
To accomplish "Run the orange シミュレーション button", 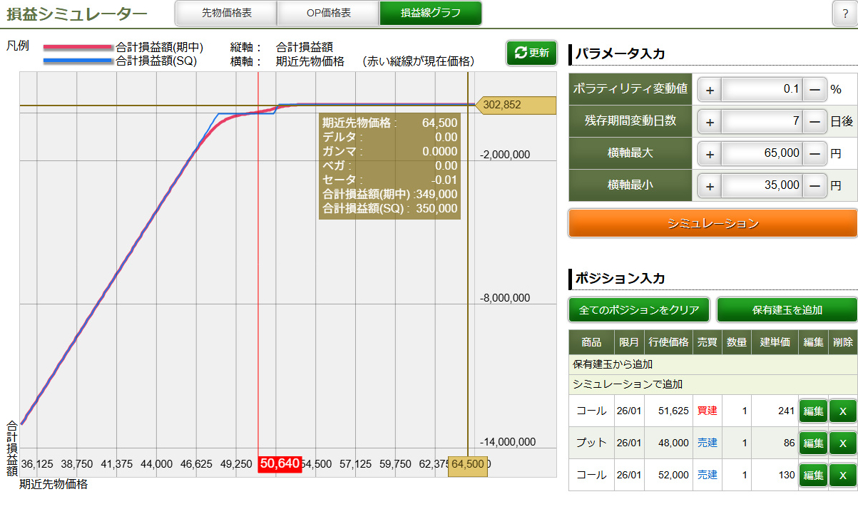I will 713,223.
